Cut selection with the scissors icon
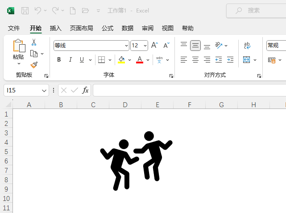 coord(34,42)
